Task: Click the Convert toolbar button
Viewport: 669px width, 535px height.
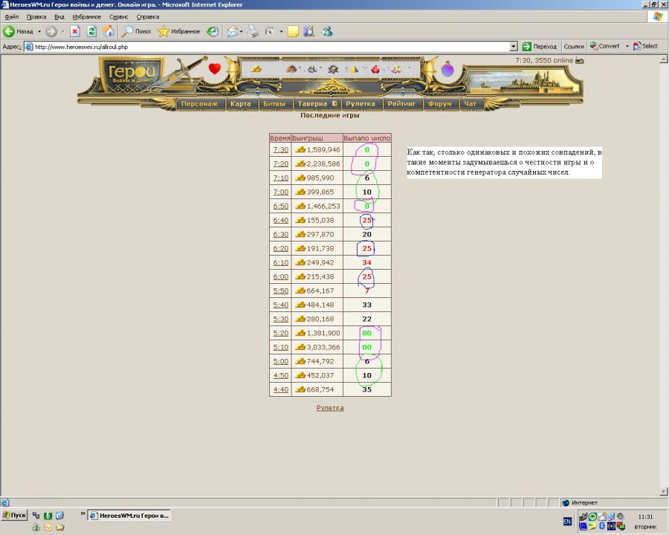Action: pos(604,46)
